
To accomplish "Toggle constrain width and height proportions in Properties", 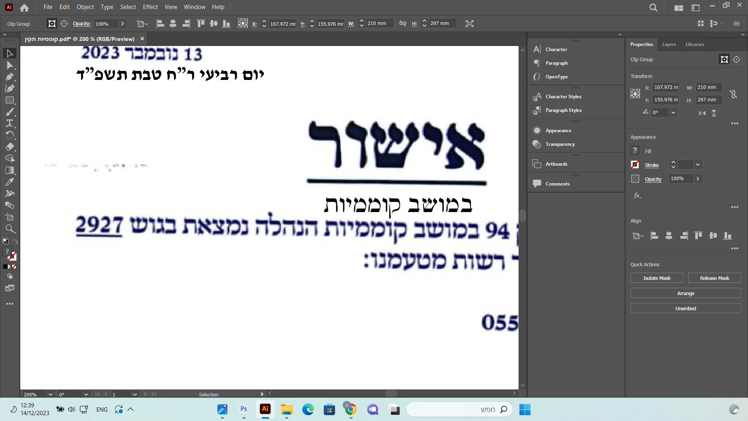I will 734,94.
